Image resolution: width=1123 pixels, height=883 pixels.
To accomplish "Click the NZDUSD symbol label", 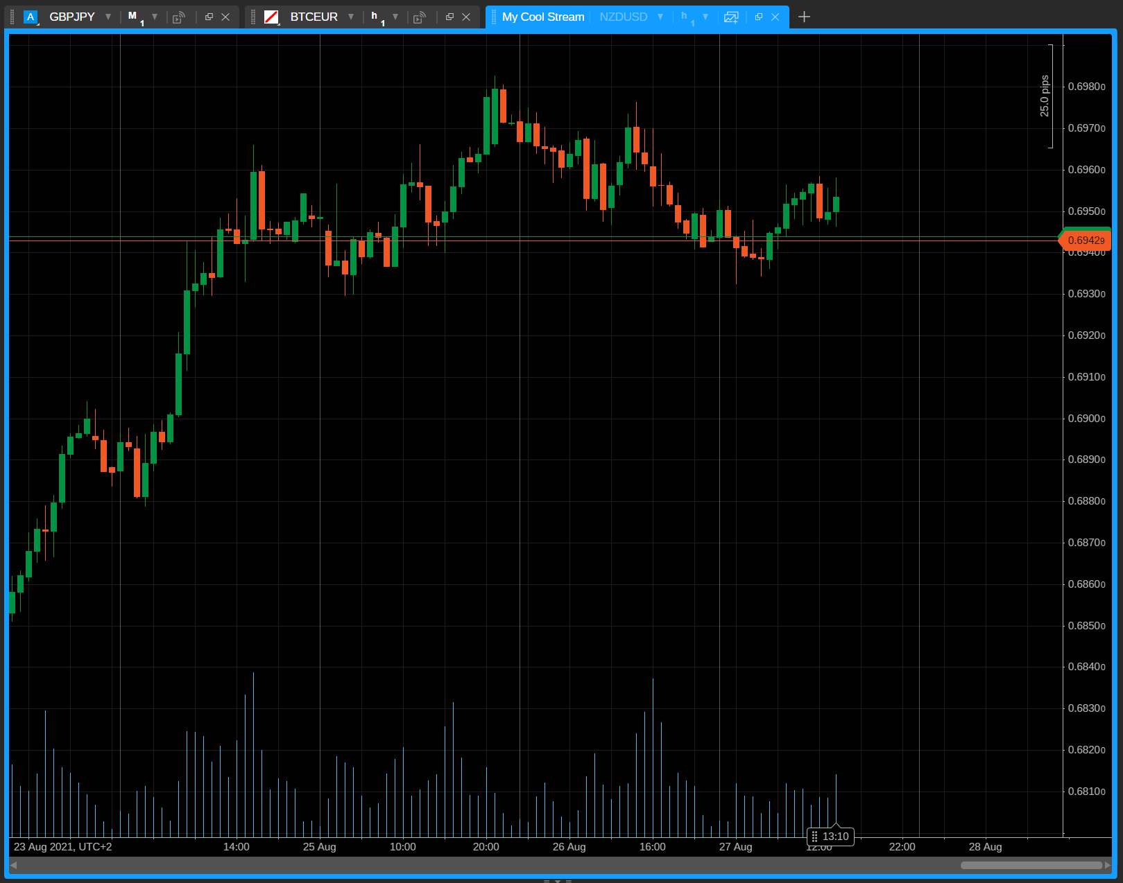I will pos(624,17).
